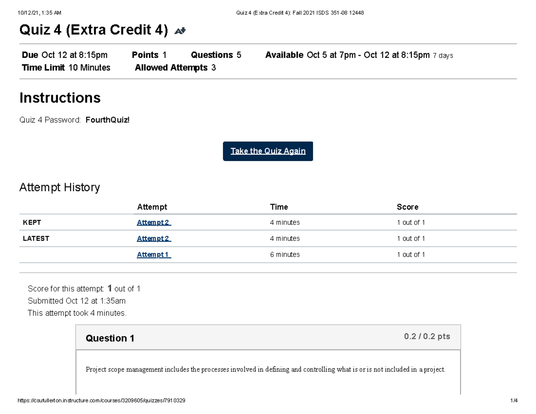Viewport: 536px width, 414px height.
Task: Click the Score column header
Action: tap(407, 207)
